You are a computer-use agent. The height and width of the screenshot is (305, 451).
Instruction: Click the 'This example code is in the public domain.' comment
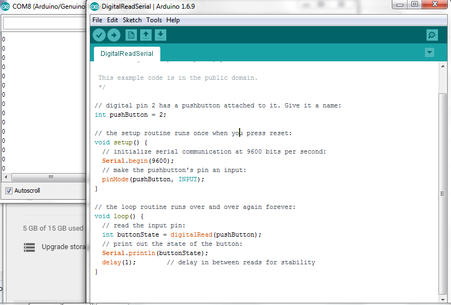[x=178, y=78]
